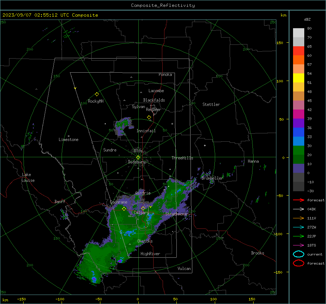Pick the green swatch between 30 and 20
Viewport: 326px width, 304px height.
pos(298,150)
